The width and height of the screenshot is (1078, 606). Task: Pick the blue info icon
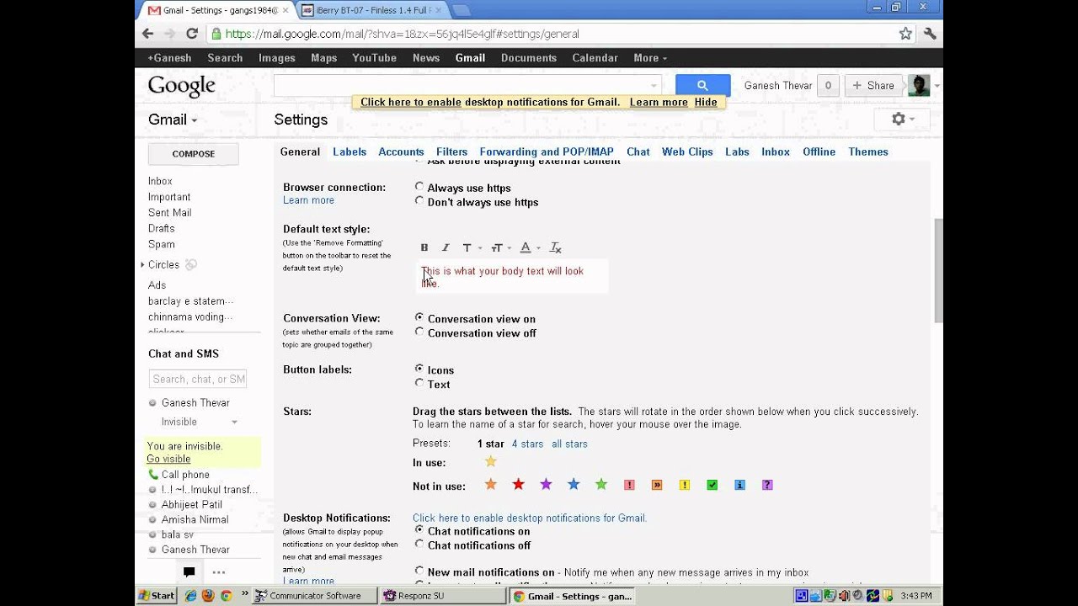click(739, 485)
